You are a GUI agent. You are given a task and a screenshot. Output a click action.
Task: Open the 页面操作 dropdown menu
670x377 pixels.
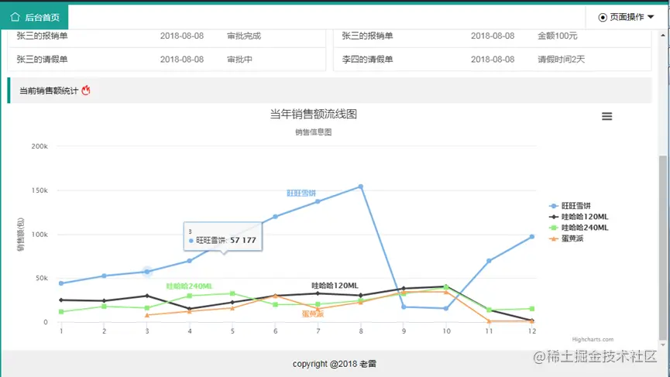tap(626, 17)
